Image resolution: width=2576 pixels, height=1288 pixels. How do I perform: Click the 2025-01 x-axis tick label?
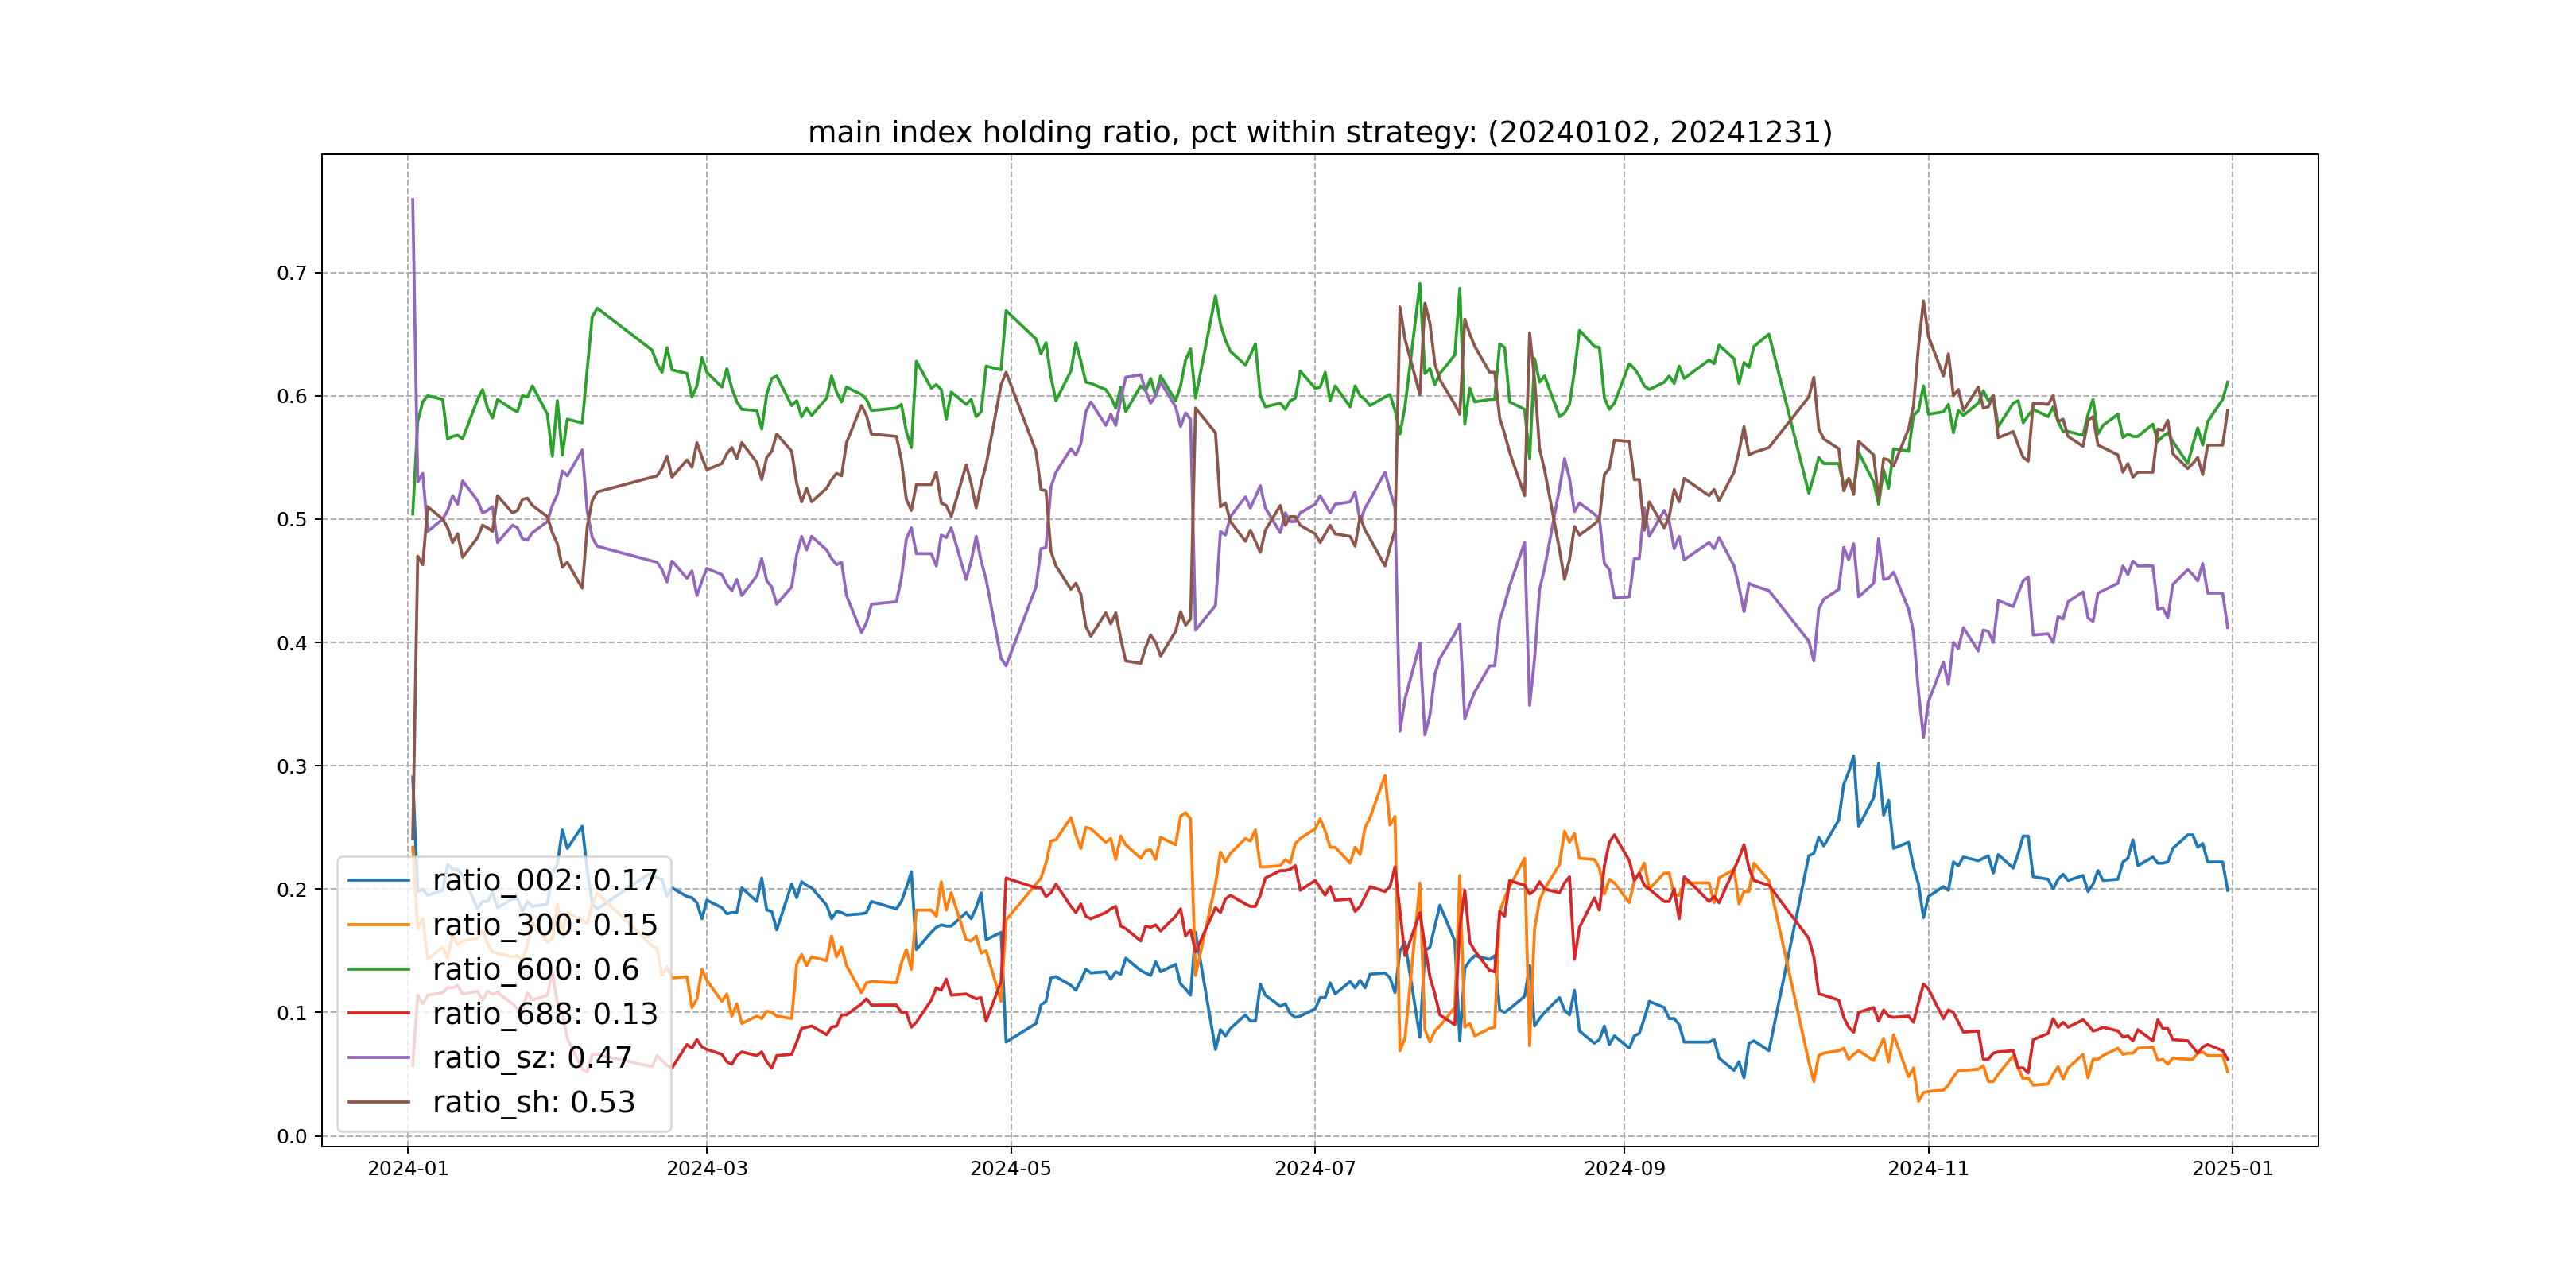click(x=2232, y=1169)
